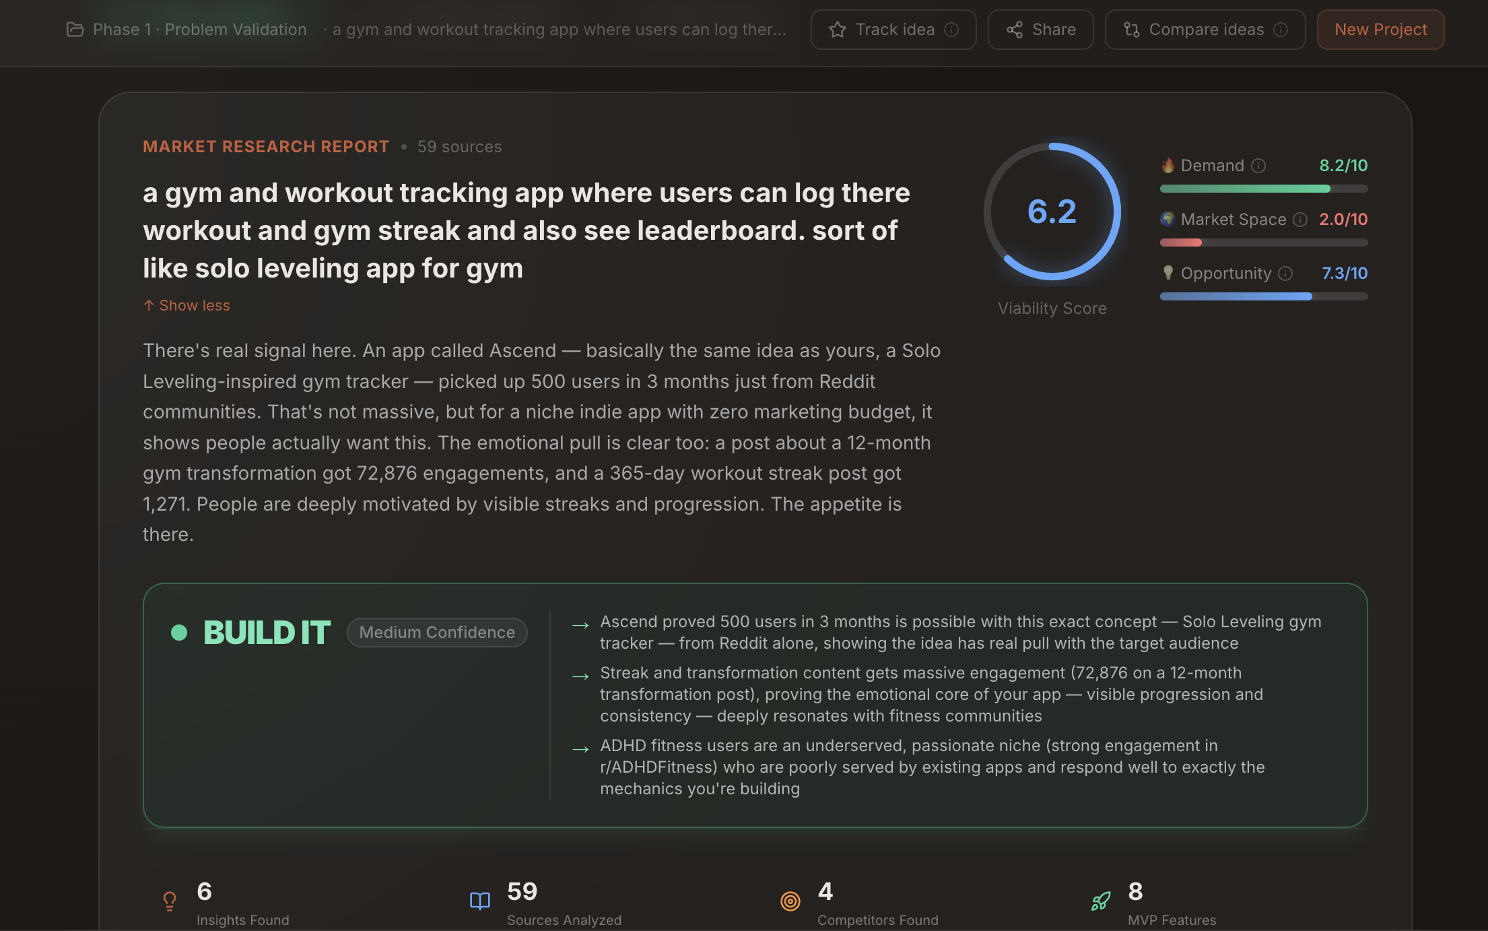Open the Demand info icon

[1258, 166]
